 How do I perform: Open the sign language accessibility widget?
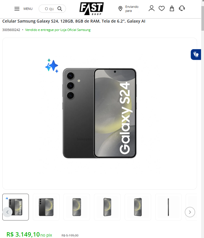(x=196, y=54)
